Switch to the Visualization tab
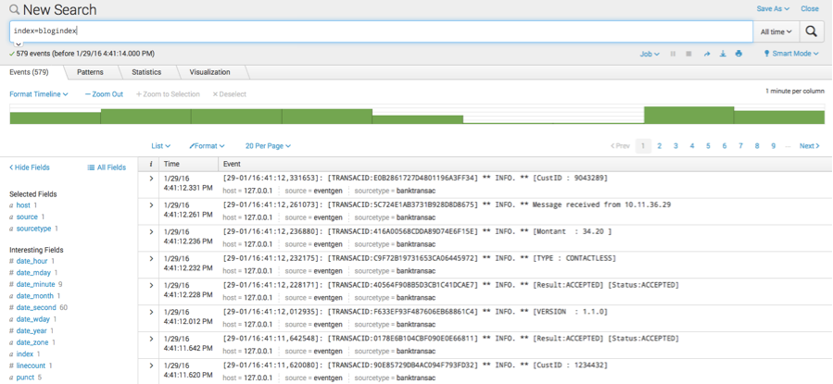This screenshot has width=833, height=384. pyautogui.click(x=209, y=72)
